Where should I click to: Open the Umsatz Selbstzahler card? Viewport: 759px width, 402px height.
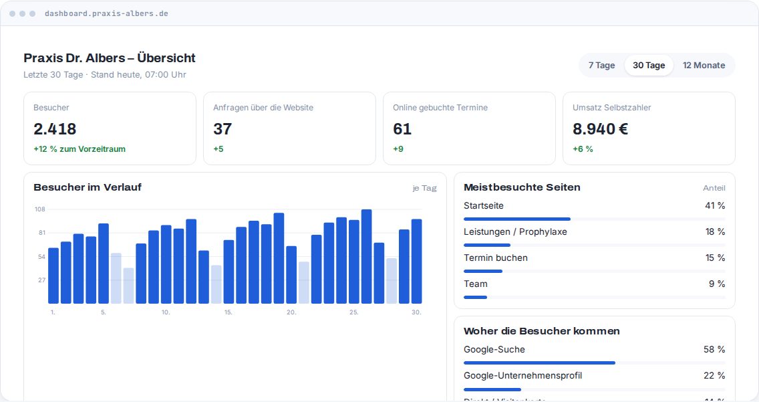pyautogui.click(x=649, y=128)
